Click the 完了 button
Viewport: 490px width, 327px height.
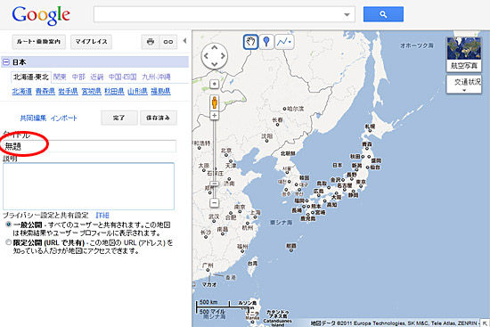pos(119,118)
